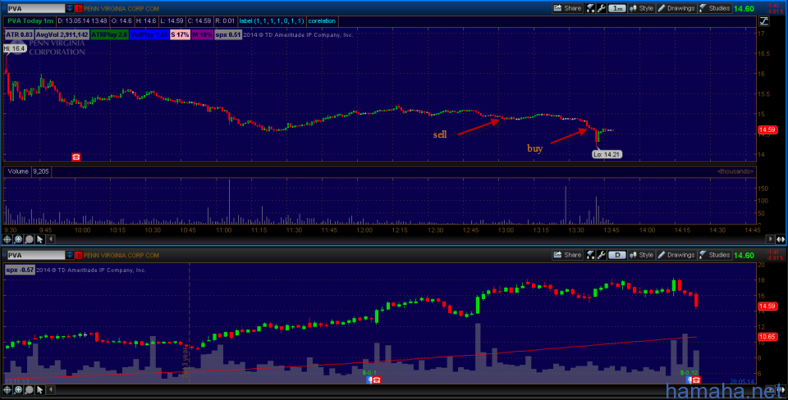Screen dimensions: 788x400
Task: Click the label (1,1,1,1,0,1,1) study text
Action: pyautogui.click(x=272, y=21)
